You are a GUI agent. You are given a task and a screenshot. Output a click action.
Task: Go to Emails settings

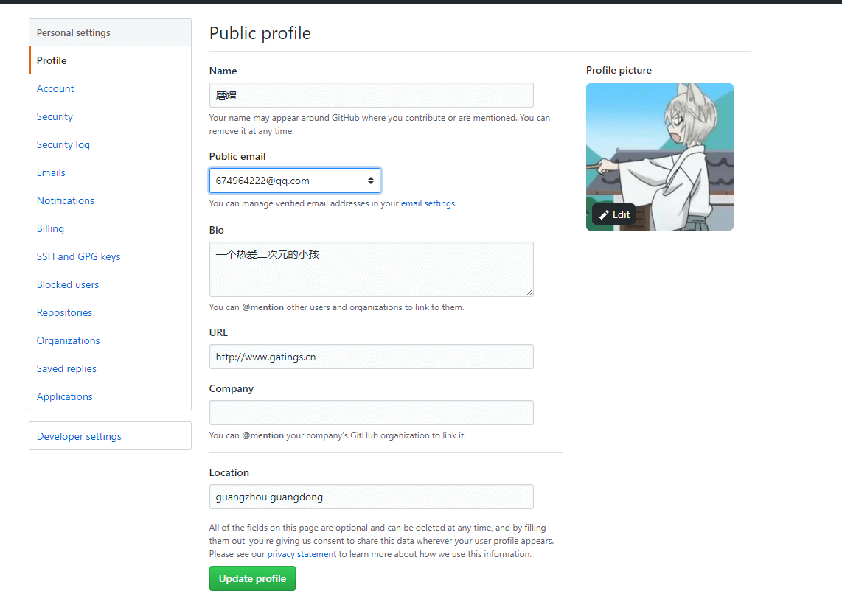(x=50, y=172)
